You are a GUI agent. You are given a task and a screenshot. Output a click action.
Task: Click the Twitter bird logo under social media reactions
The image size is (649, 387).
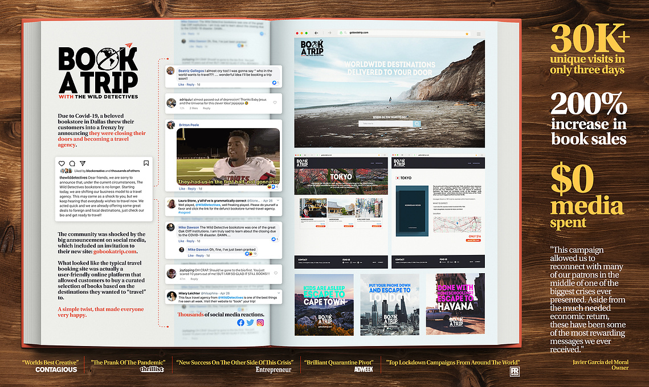click(x=250, y=323)
